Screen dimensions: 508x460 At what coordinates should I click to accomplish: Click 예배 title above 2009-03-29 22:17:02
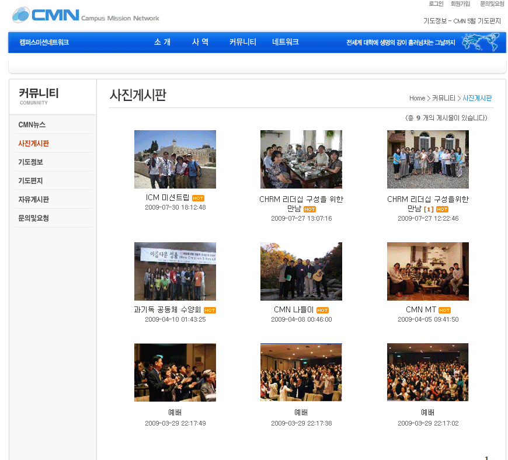[427, 412]
